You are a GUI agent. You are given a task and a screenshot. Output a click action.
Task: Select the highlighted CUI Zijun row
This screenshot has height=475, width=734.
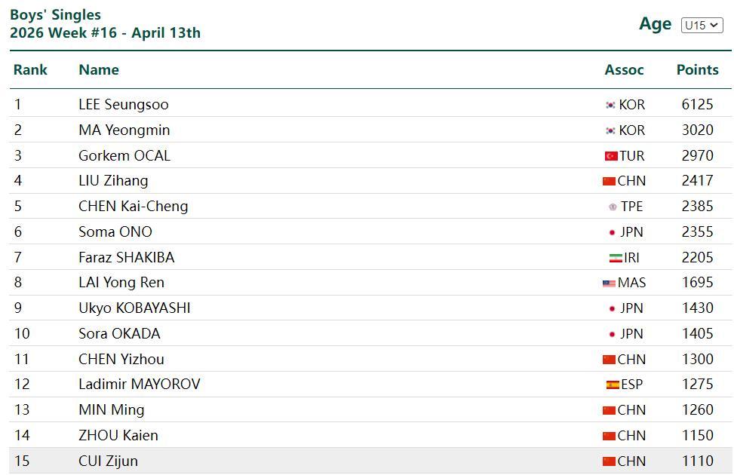click(108, 461)
